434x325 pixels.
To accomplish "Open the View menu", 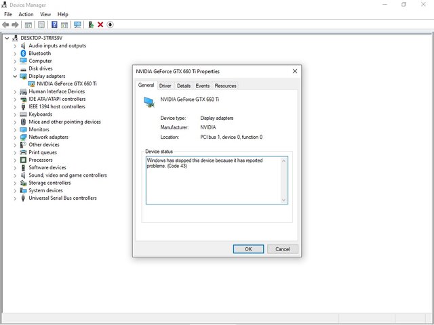I will [45, 14].
